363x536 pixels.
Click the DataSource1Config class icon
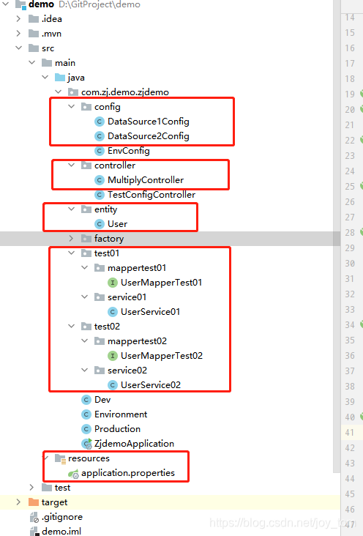pos(99,122)
